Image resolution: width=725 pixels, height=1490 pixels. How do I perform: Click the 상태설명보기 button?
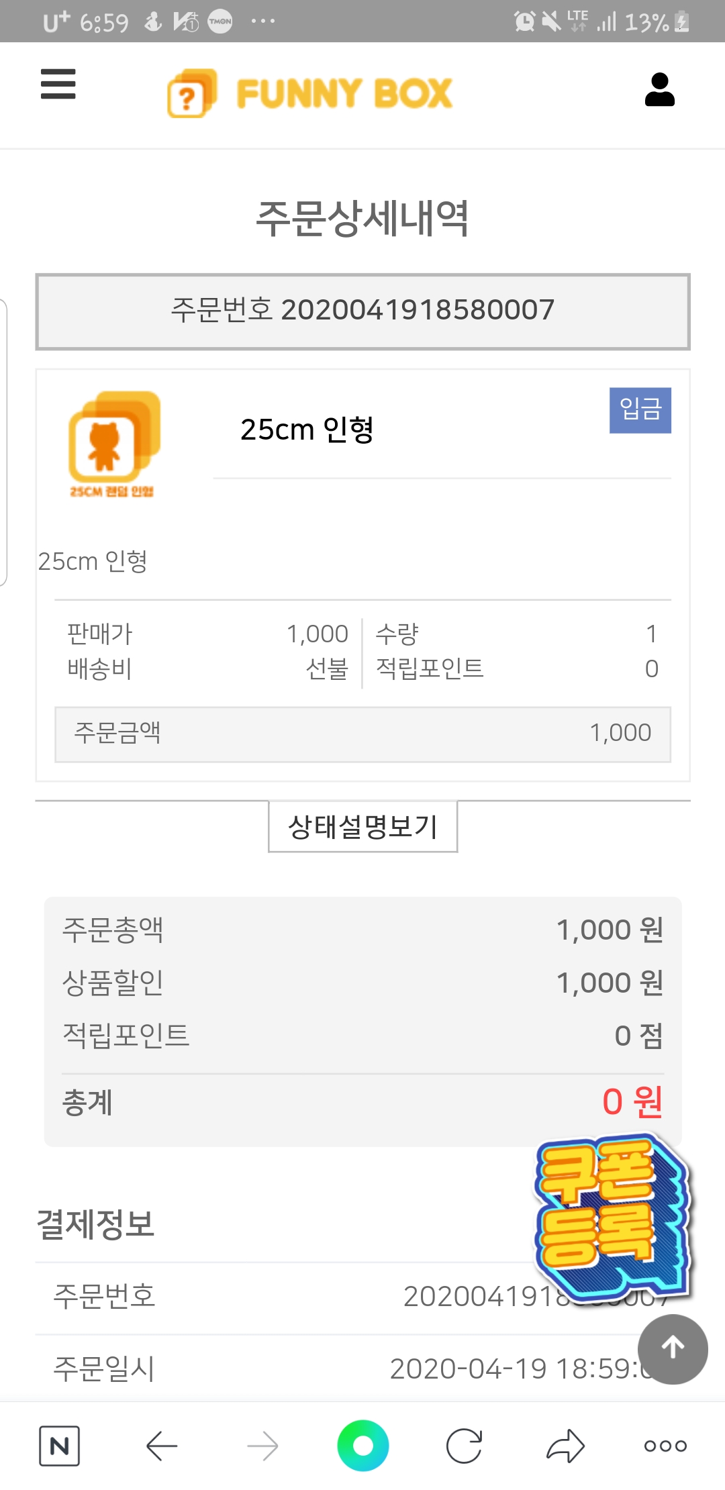[x=362, y=826]
